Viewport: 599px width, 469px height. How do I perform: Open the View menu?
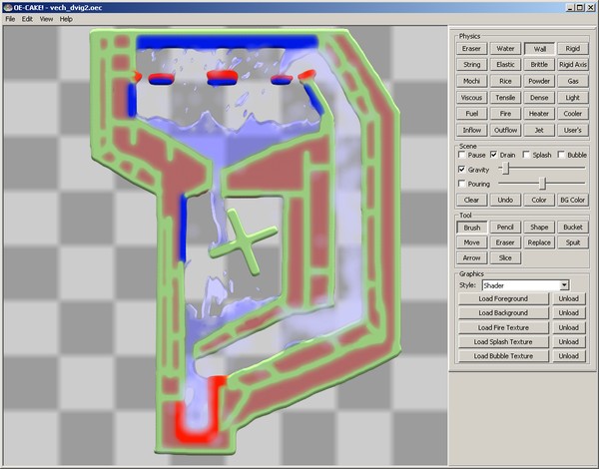(x=46, y=19)
